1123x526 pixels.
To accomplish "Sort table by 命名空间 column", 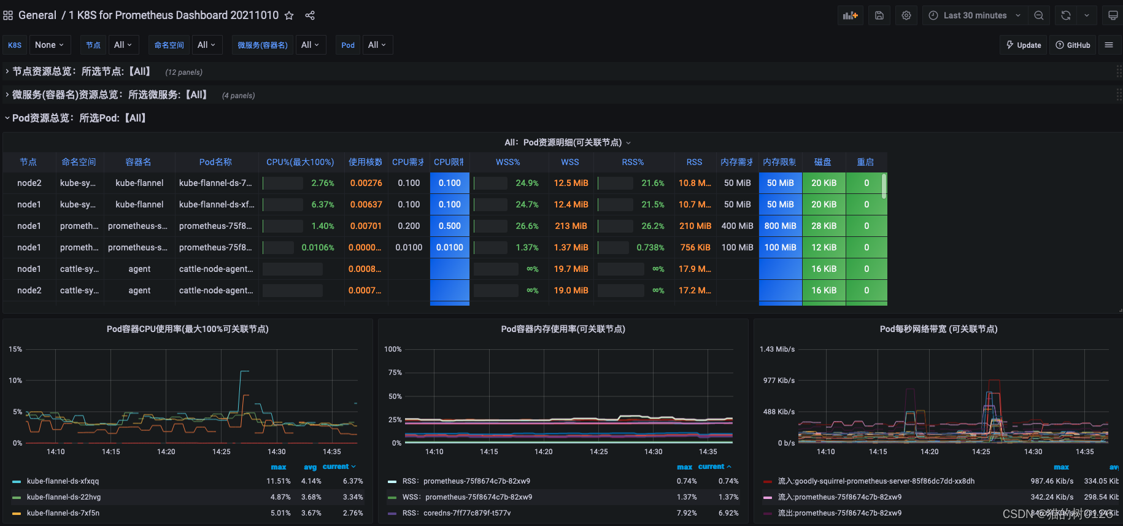I will (79, 162).
